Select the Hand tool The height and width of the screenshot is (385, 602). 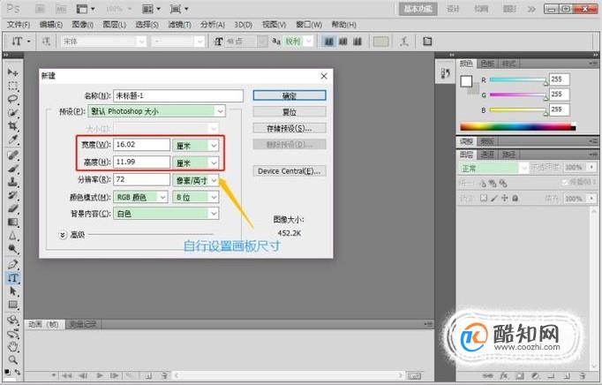(x=12, y=346)
